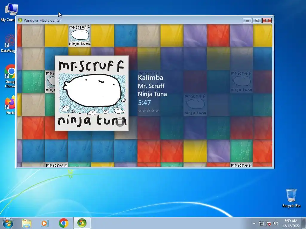This screenshot has height=229, width=306.
Task: Minimize the Windows Media Center window
Action: pos(247,21)
